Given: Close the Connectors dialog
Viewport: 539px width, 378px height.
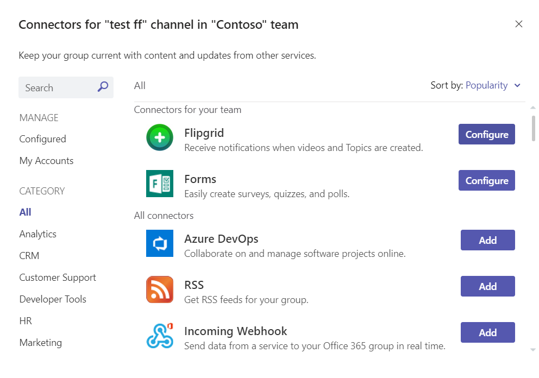Looking at the screenshot, I should [519, 24].
